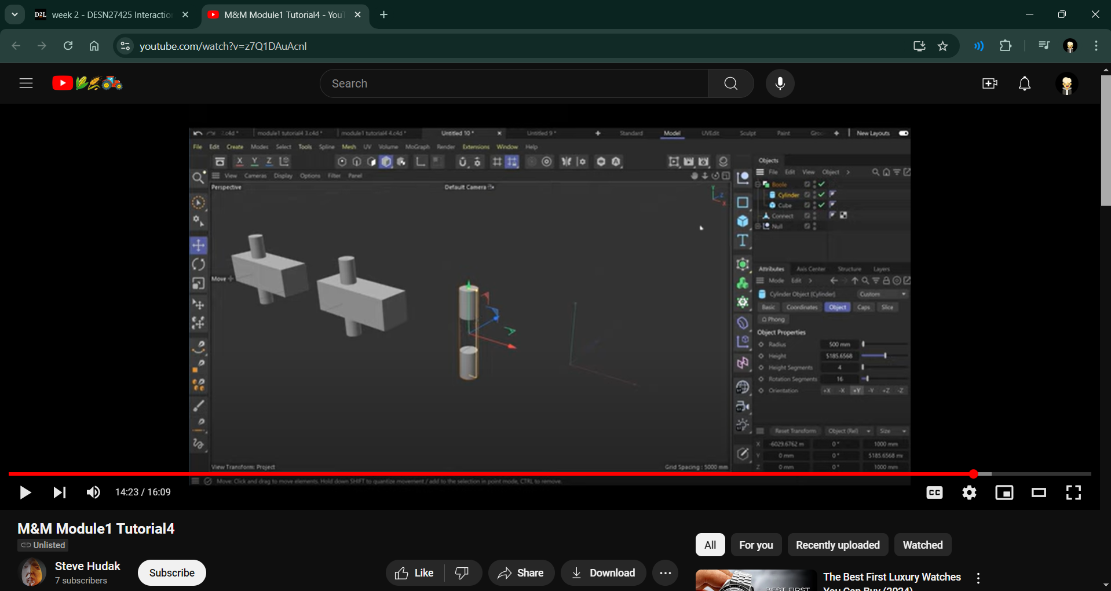Toggle the Boole object's visibility dots
This screenshot has height=591, width=1111.
point(814,184)
